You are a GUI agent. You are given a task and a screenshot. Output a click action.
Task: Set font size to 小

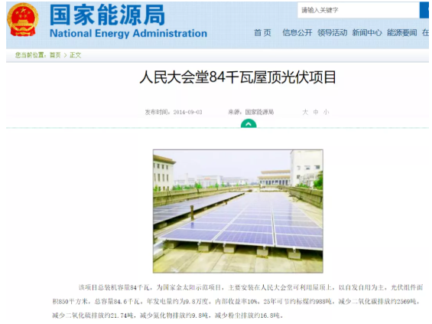(326, 112)
